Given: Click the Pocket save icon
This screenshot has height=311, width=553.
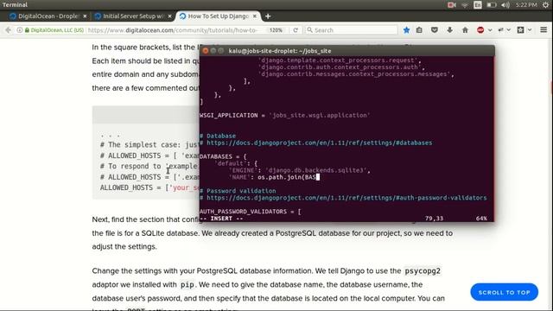Looking at the screenshot, I should pos(435,30).
